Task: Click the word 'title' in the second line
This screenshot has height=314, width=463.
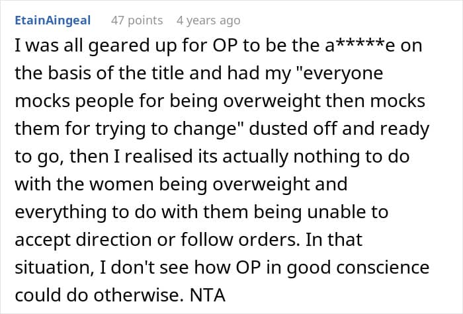Action: (168, 73)
